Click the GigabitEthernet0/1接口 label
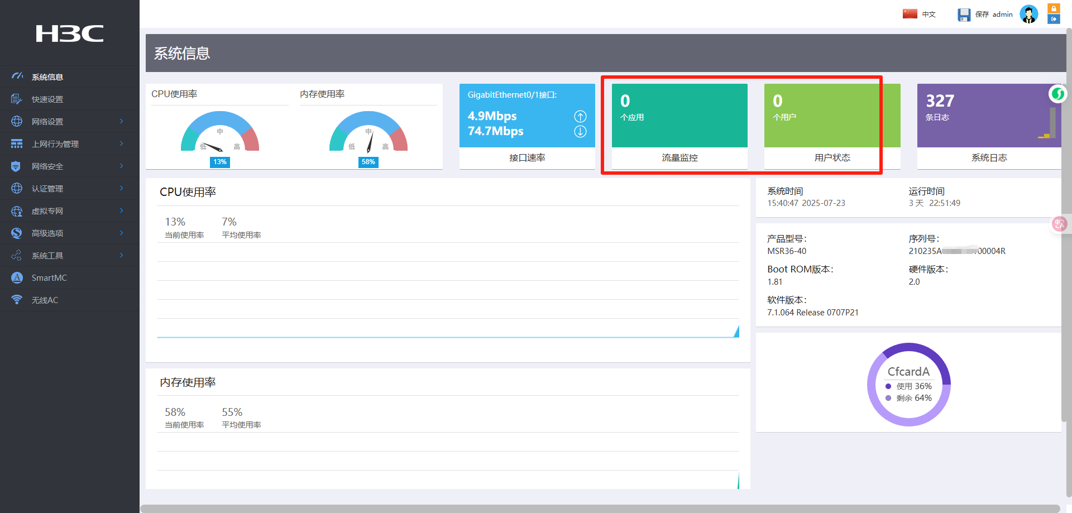The height and width of the screenshot is (513, 1072). 512,95
